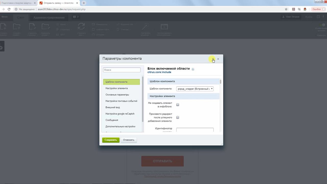Click the browser address bar URL

coord(62,9)
